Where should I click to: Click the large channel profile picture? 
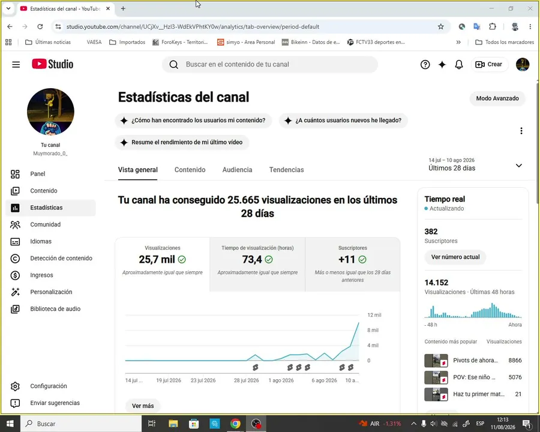(x=50, y=112)
